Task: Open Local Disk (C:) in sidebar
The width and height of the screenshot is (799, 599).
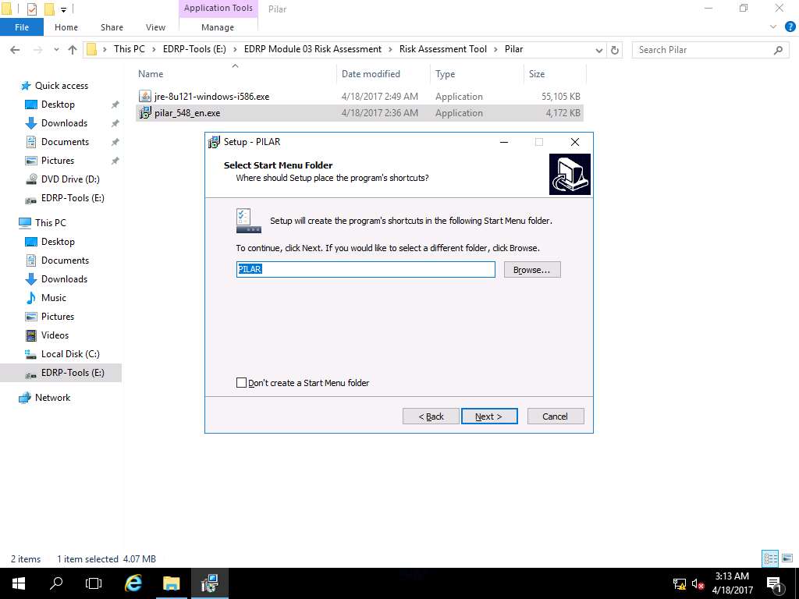Action: (70, 354)
